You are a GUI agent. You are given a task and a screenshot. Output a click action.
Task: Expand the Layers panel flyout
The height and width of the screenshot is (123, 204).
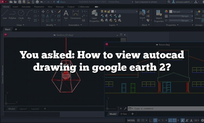[113, 25]
